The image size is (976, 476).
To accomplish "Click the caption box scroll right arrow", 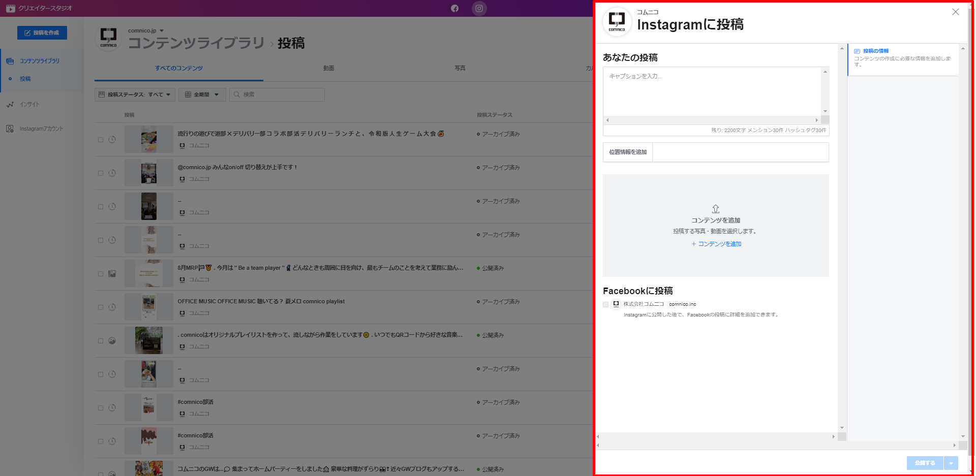I will click(x=817, y=120).
